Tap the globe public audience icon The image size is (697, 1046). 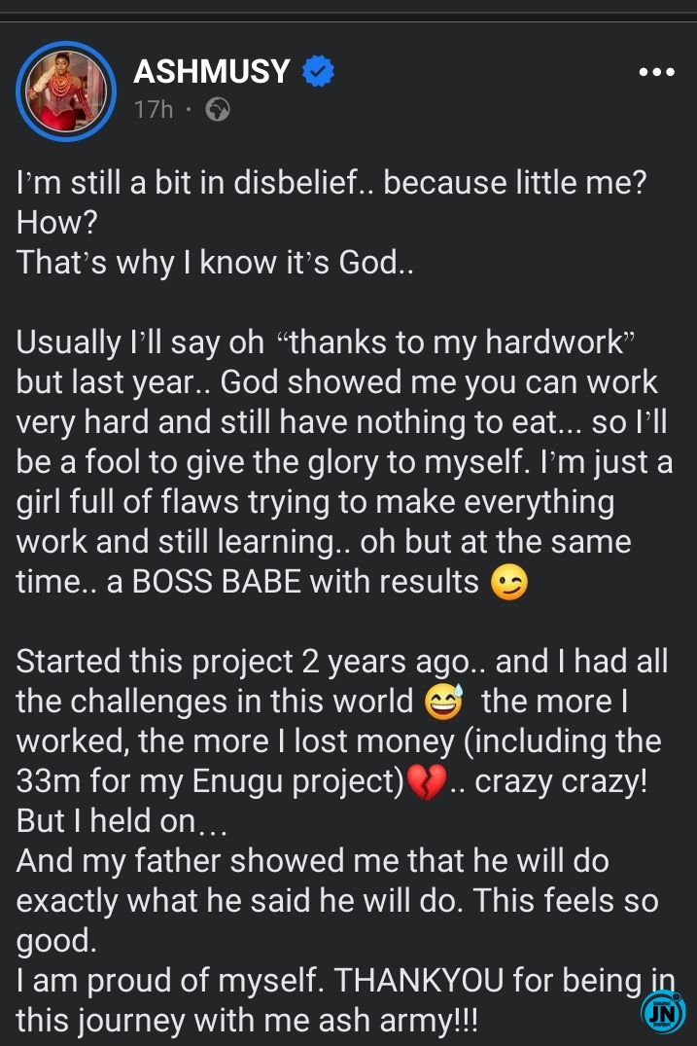point(217,109)
